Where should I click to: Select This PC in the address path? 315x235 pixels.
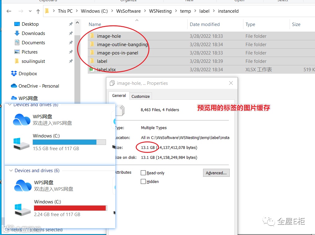pos(65,11)
